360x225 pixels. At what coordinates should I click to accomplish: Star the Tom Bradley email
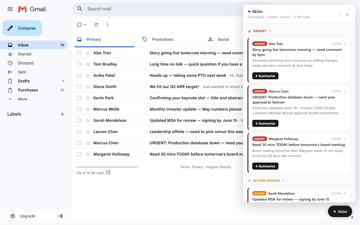point(88,64)
